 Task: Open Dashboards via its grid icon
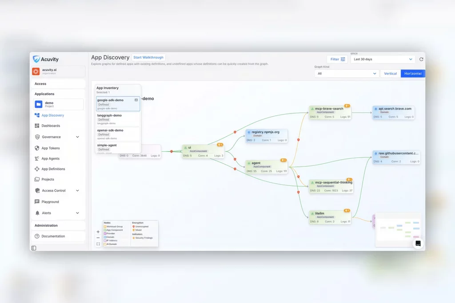tap(37, 126)
